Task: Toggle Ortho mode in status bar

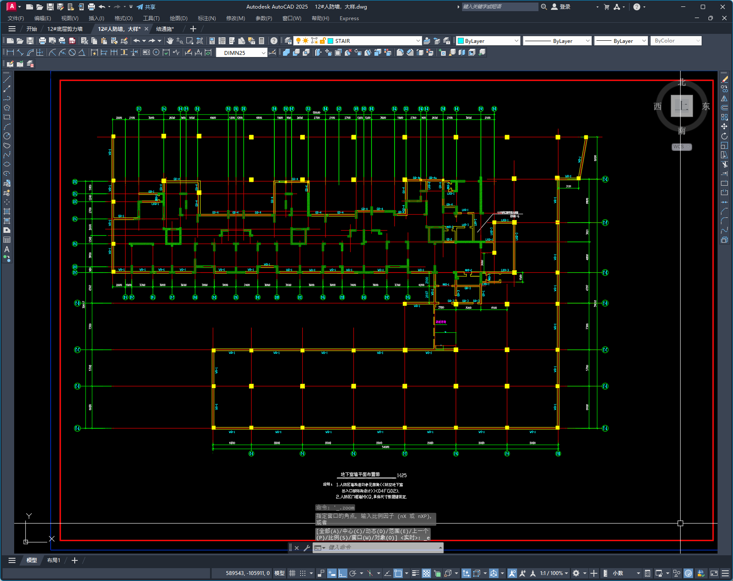Action: pos(342,573)
